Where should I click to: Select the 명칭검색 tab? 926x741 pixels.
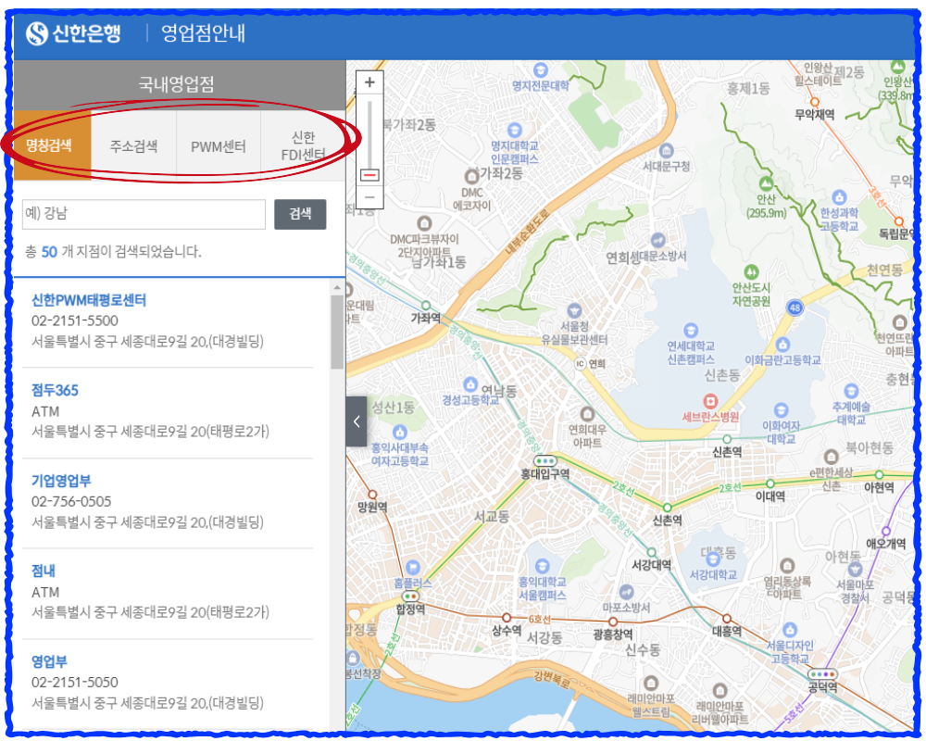click(x=52, y=145)
